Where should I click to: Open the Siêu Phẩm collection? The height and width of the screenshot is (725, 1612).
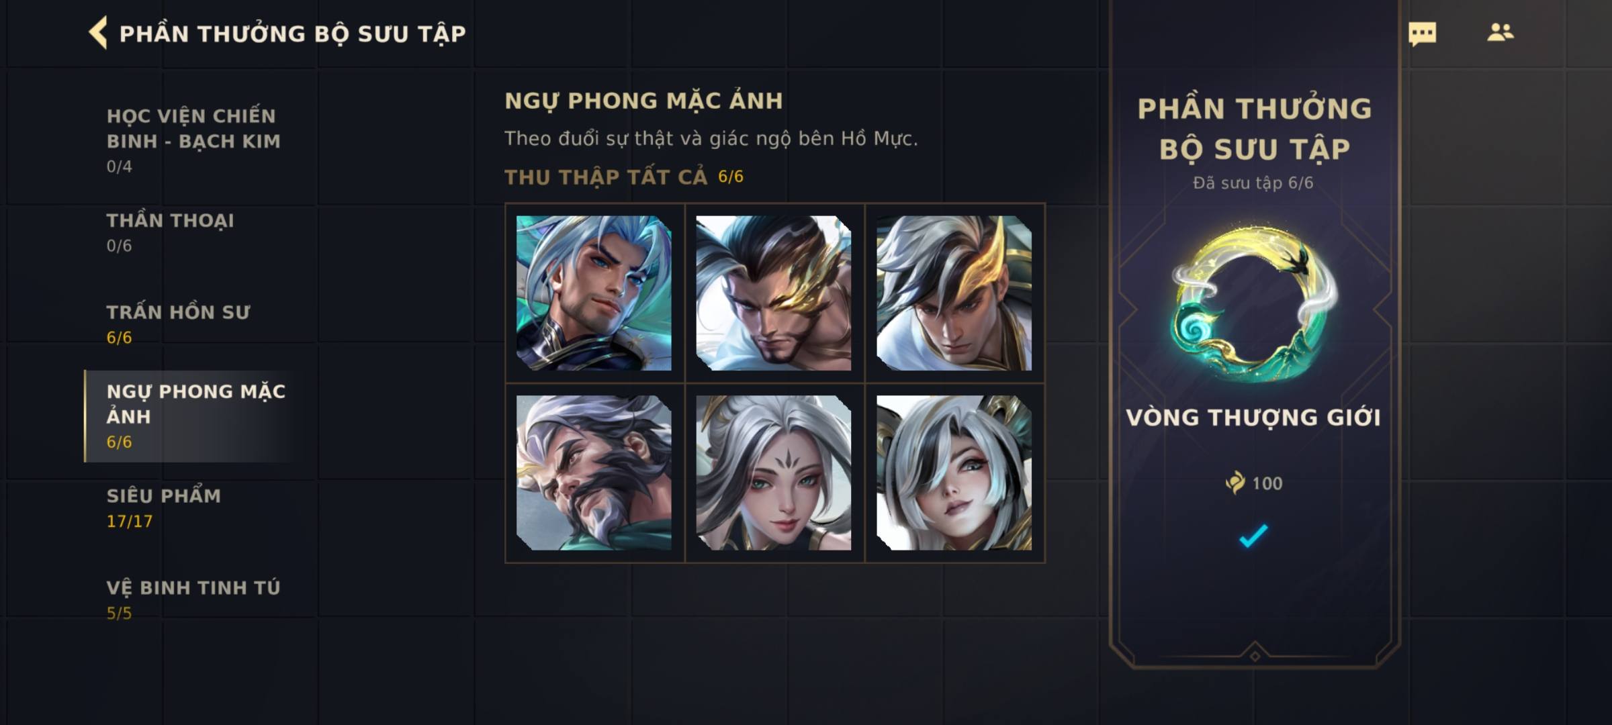coord(163,508)
